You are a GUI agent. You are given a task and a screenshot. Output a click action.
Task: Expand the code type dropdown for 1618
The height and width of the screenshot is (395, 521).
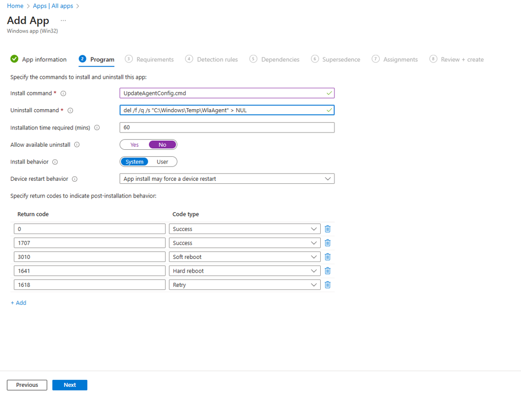(x=244, y=284)
